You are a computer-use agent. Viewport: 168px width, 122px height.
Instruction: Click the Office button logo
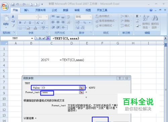click(x=5, y=6)
